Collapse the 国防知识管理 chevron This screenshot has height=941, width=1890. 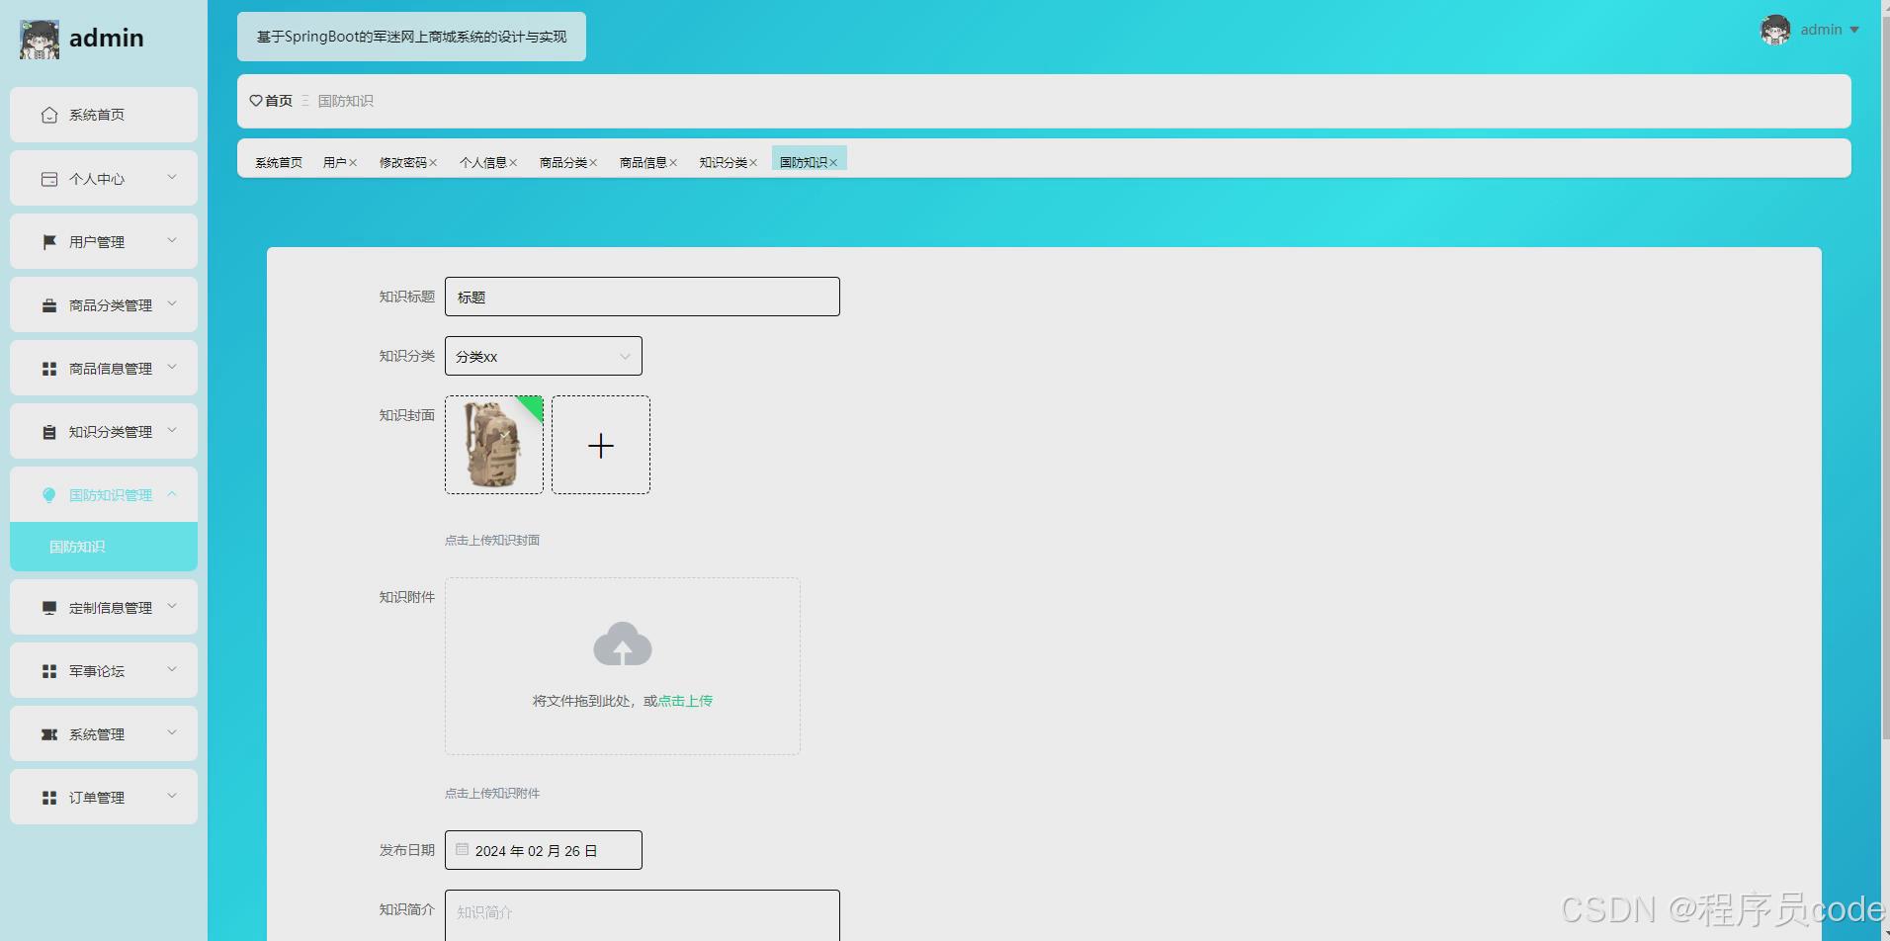click(172, 494)
